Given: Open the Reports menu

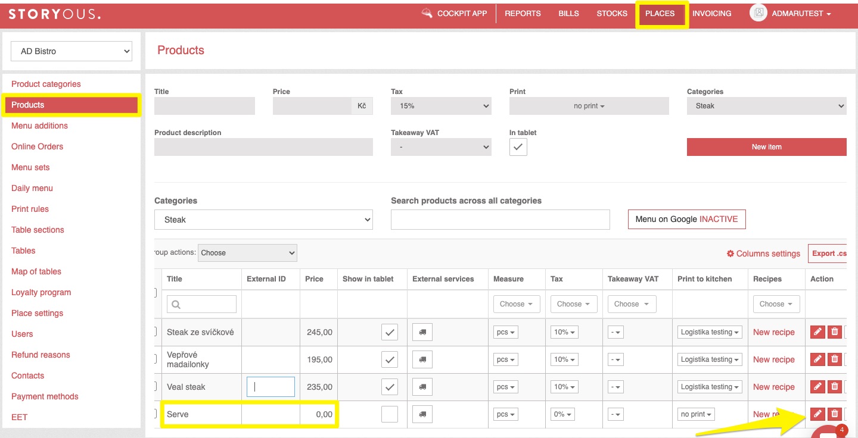Looking at the screenshot, I should 523,13.
